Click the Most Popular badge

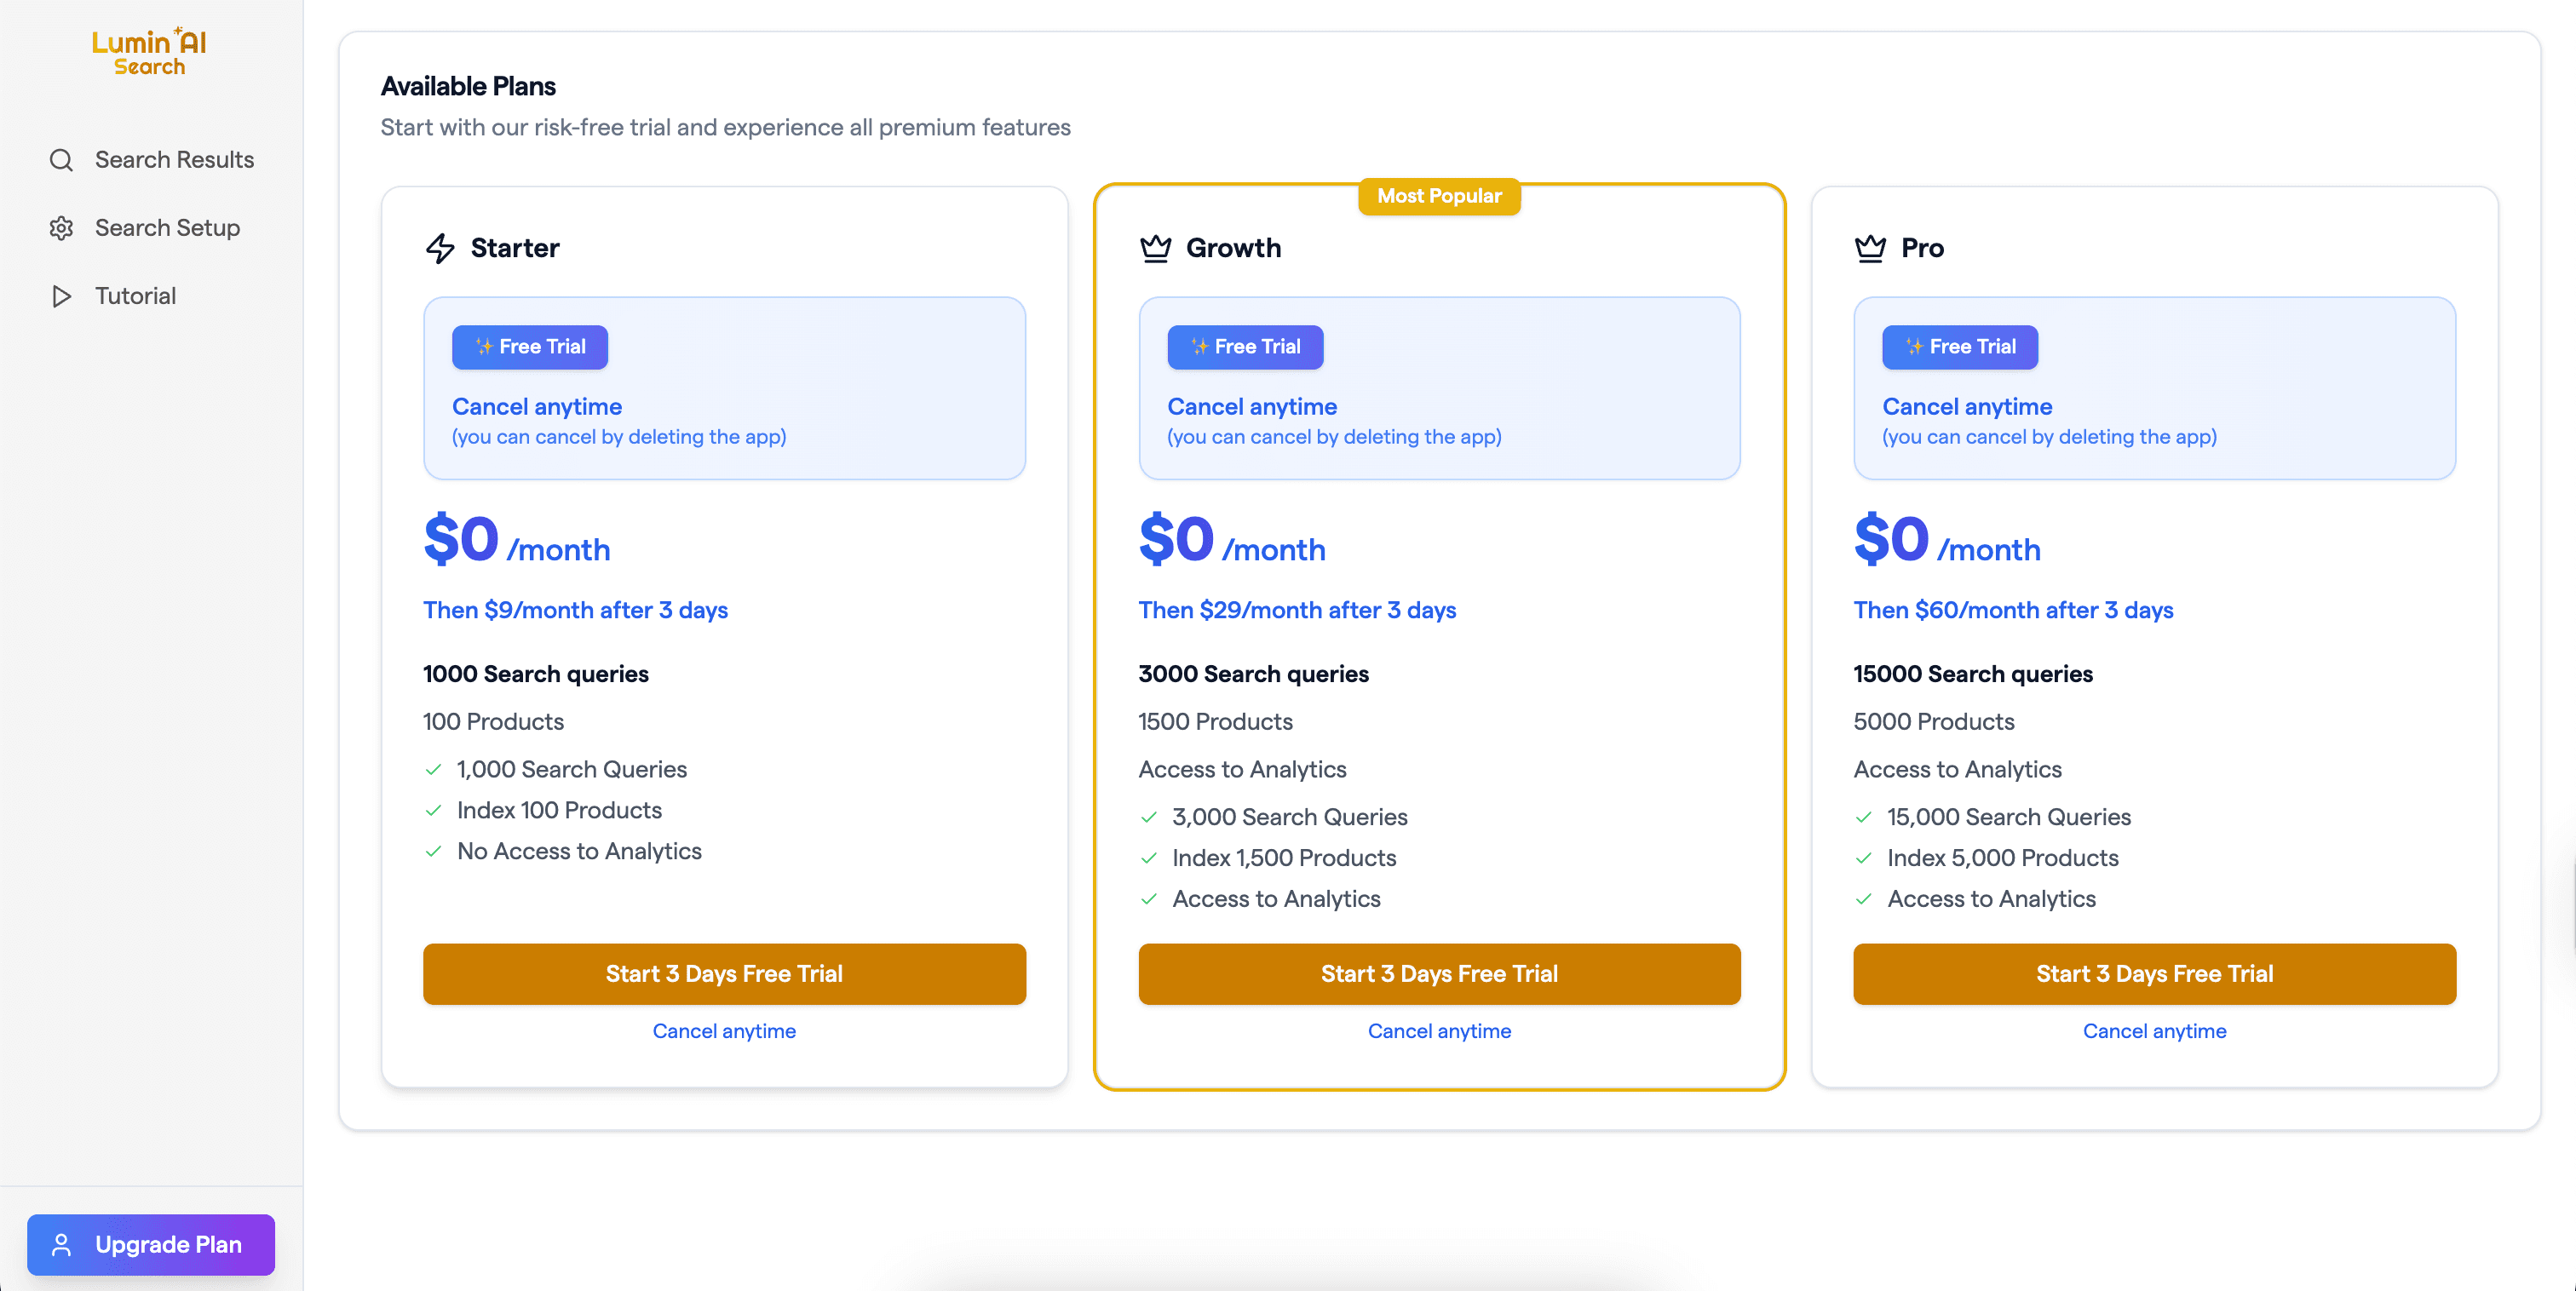1439,196
